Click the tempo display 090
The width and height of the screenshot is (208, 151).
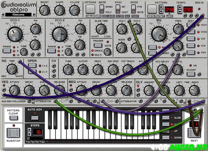(x=188, y=10)
